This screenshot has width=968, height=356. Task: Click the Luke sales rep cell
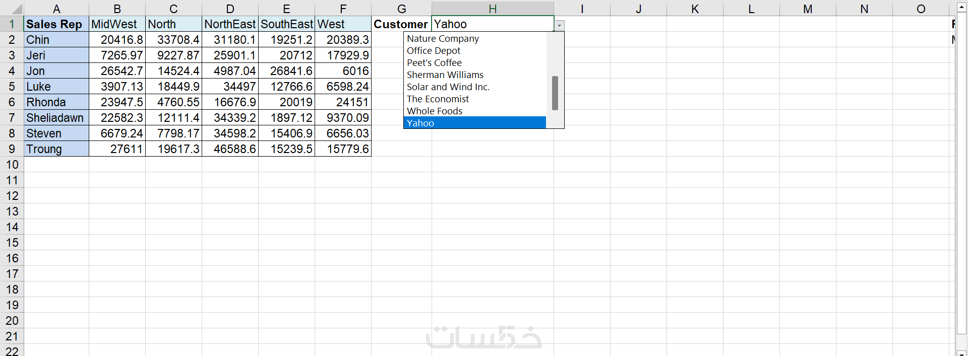(56, 87)
